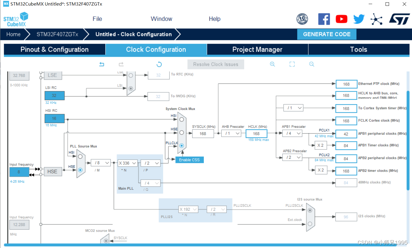Click the LSI RC 32 value block

pyautogui.click(x=54, y=95)
